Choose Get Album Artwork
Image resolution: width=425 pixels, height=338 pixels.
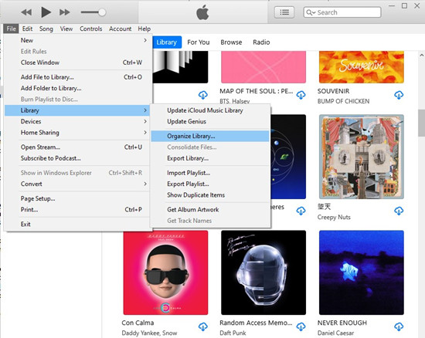coord(210,210)
